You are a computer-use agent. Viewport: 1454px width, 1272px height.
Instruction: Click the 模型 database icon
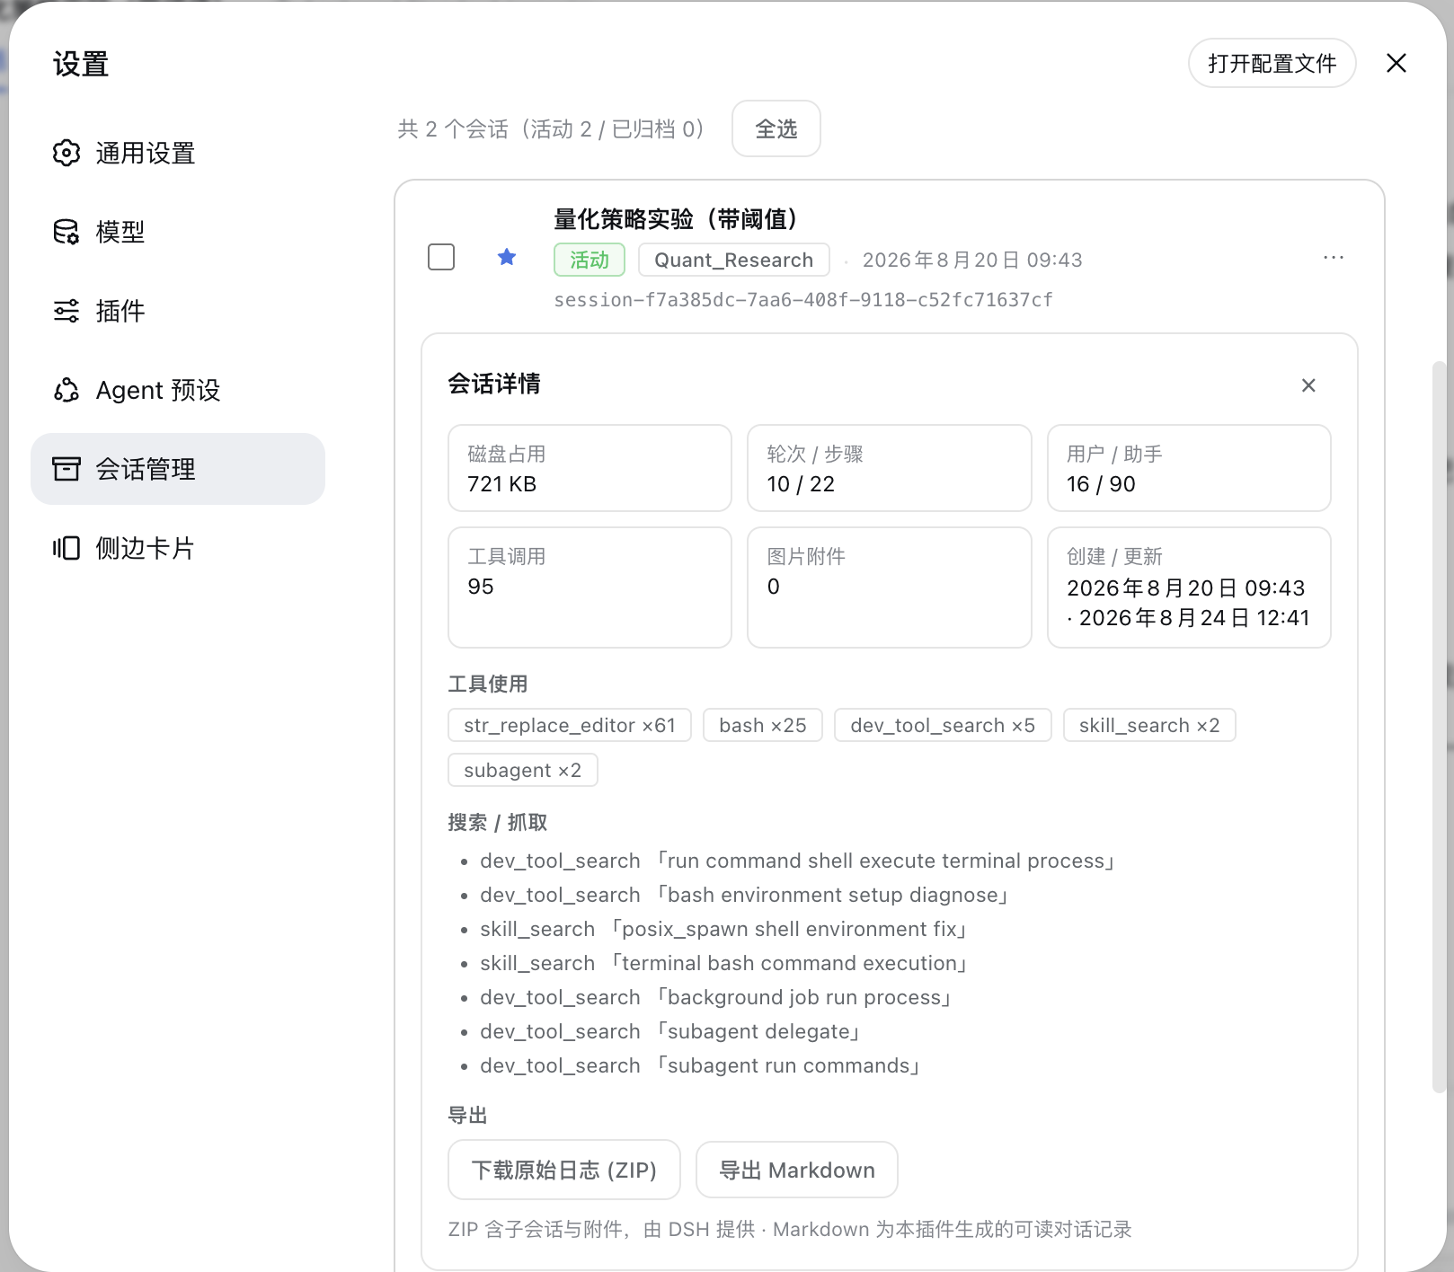pyautogui.click(x=66, y=232)
